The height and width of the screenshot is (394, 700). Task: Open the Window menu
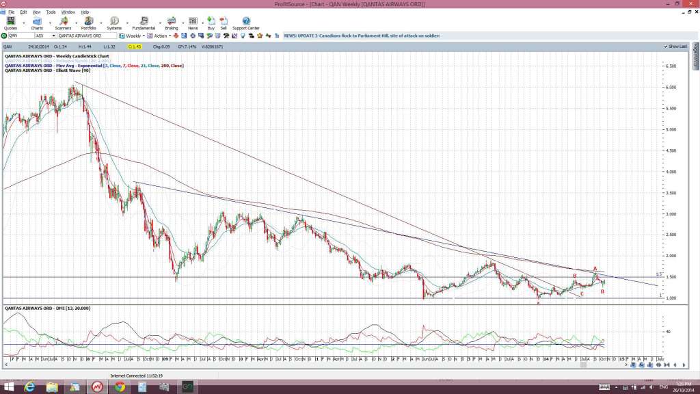click(x=68, y=12)
